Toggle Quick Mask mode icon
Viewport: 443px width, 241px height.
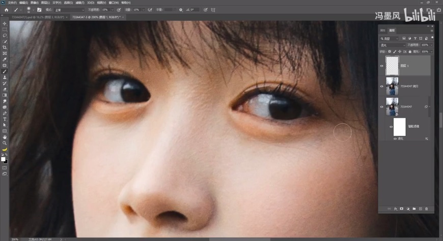5,168
